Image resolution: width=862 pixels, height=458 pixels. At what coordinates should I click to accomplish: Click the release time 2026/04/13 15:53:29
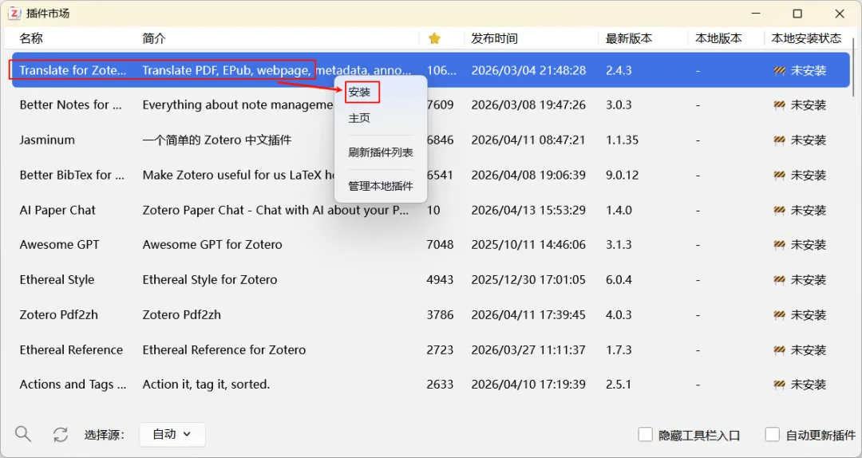click(528, 210)
